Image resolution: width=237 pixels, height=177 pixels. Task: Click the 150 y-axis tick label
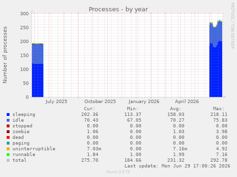24,55
